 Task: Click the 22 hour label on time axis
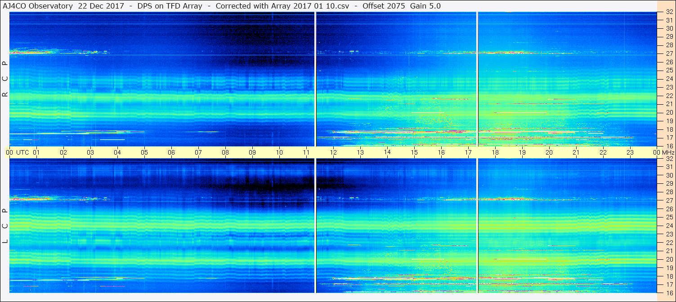603,152
